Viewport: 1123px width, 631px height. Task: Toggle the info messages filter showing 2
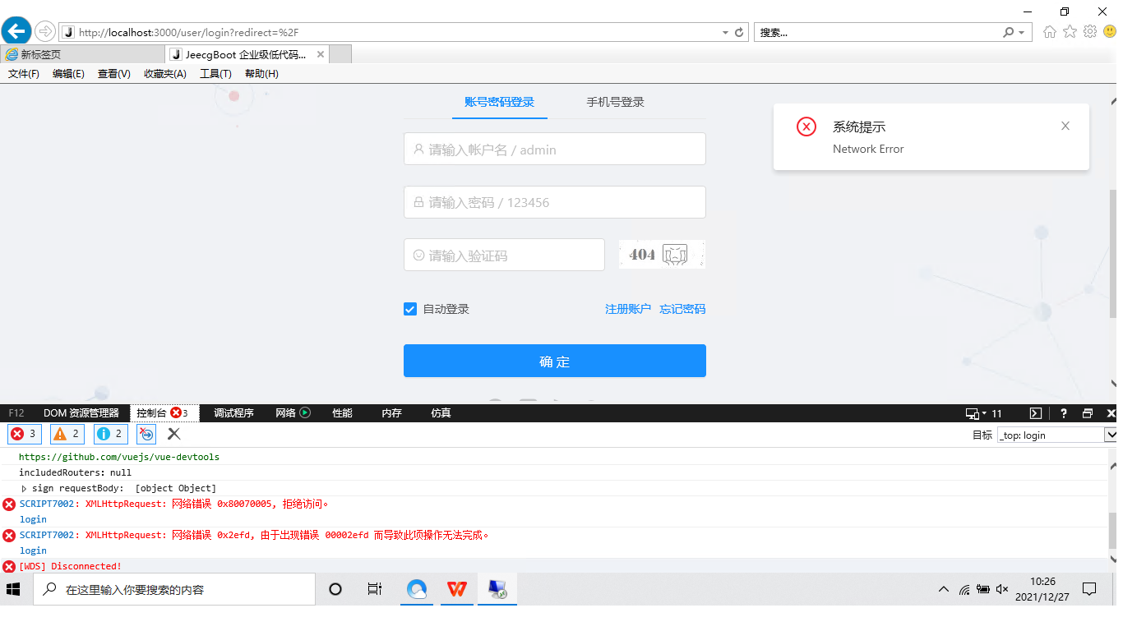pyautogui.click(x=110, y=434)
